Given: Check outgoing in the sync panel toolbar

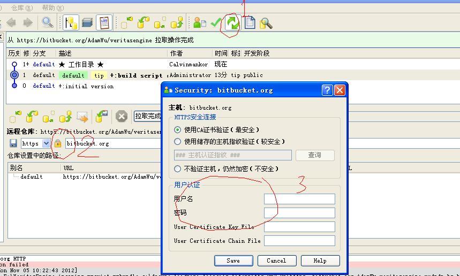Looking at the screenshot, I should tap(49, 116).
